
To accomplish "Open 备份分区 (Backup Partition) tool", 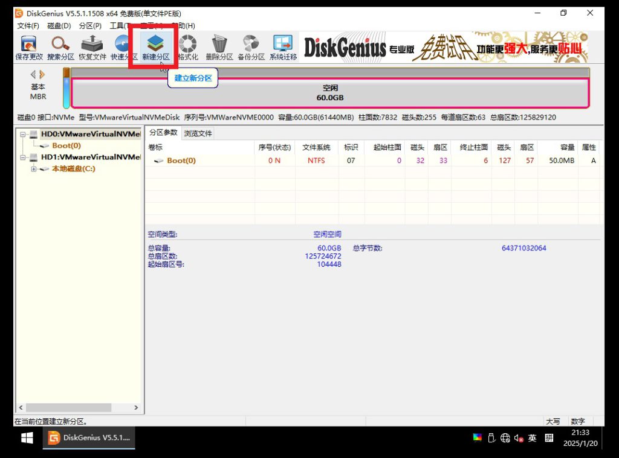I will pos(251,47).
